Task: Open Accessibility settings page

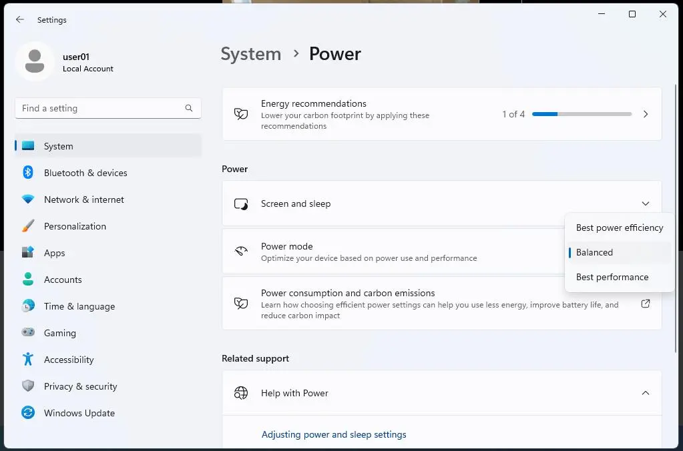Action: 108,360
